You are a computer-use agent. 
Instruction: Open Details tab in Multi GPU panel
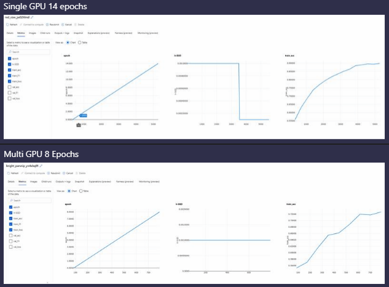[x=11, y=182]
